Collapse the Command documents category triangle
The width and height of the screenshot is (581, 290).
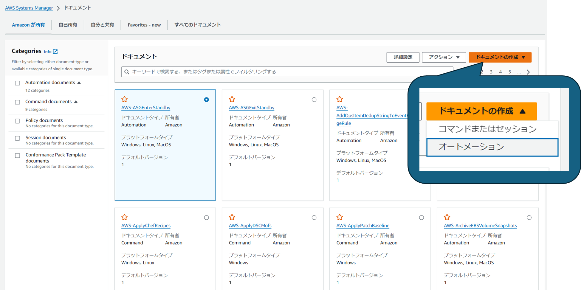point(76,102)
